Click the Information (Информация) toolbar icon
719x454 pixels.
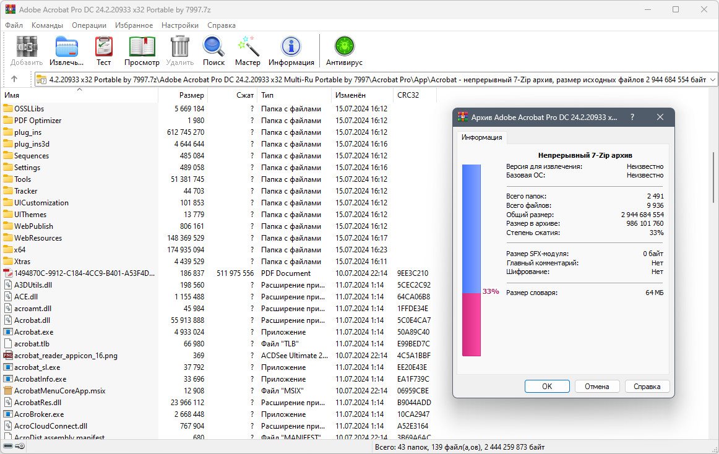291,50
